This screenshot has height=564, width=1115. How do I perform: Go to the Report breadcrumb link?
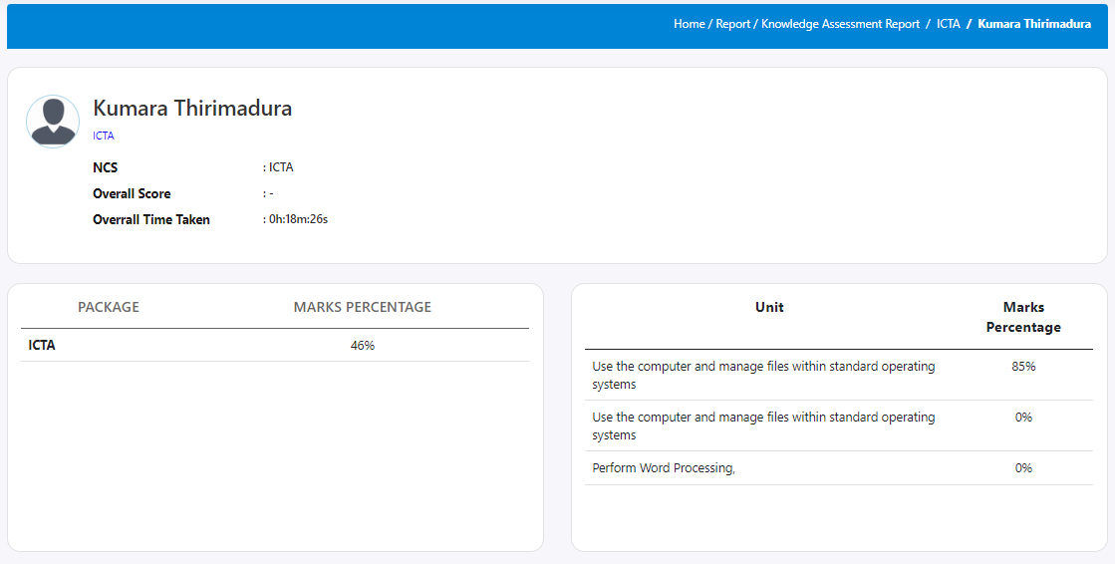(732, 24)
